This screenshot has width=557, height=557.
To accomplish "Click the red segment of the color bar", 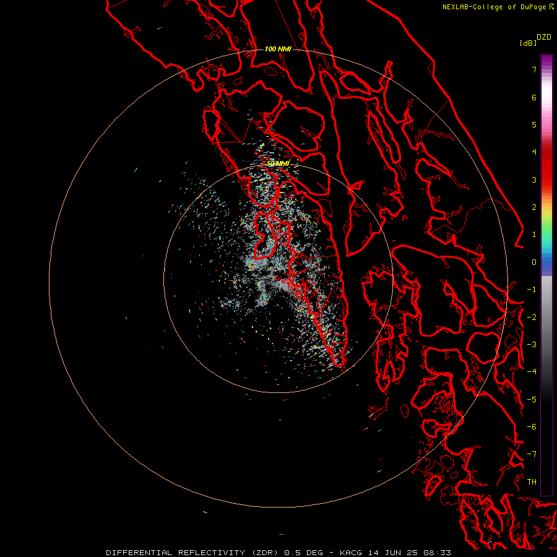I will (x=546, y=169).
